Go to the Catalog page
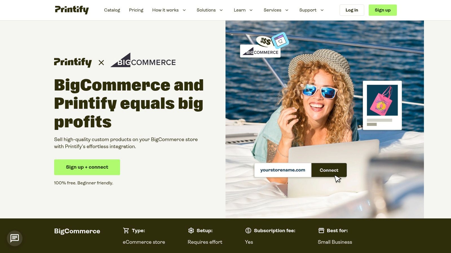 click(x=112, y=10)
